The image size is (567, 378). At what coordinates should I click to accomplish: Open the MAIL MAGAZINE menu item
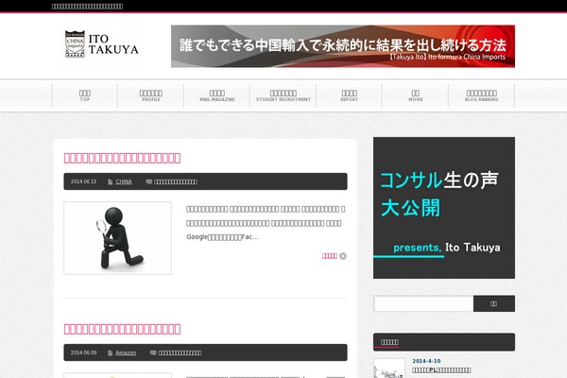coord(217,95)
